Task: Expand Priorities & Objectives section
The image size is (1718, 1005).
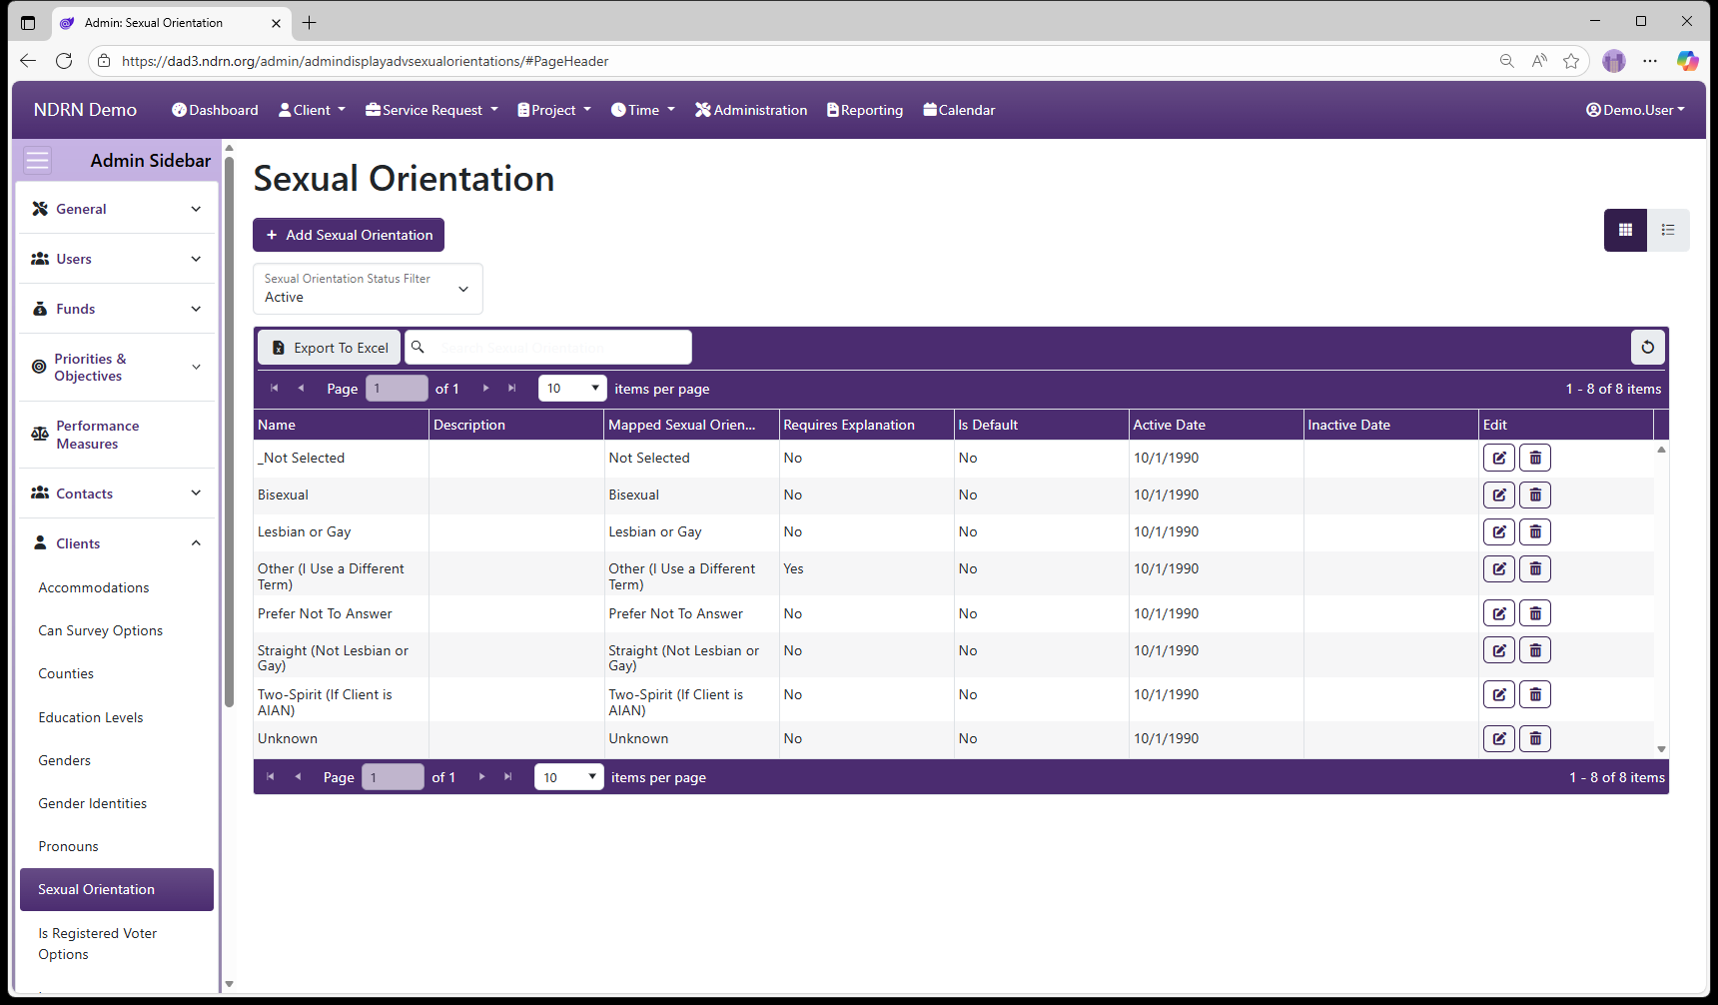Action: (117, 368)
